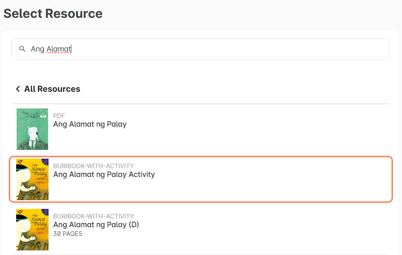The height and width of the screenshot is (255, 402).
Task: Go back to All Resources
Action: pyautogui.click(x=52, y=89)
